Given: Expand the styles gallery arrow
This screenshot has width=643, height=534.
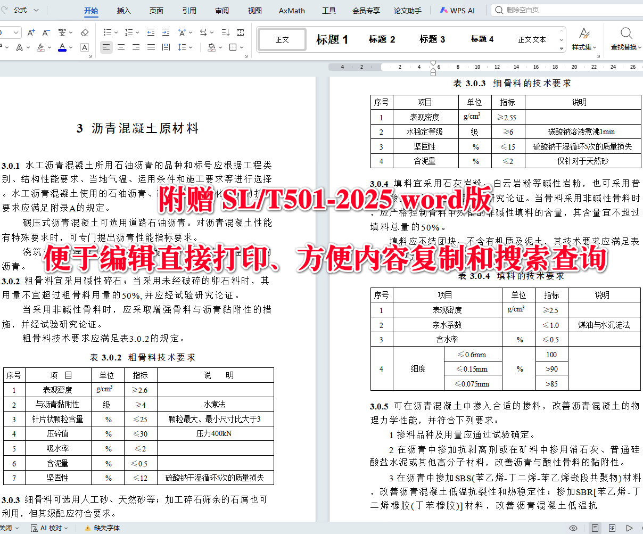Looking at the screenshot, I should point(561,48).
